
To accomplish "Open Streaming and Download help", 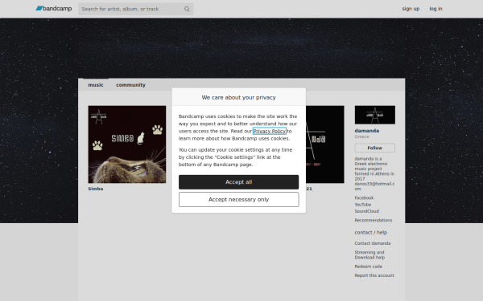I will tap(369, 255).
